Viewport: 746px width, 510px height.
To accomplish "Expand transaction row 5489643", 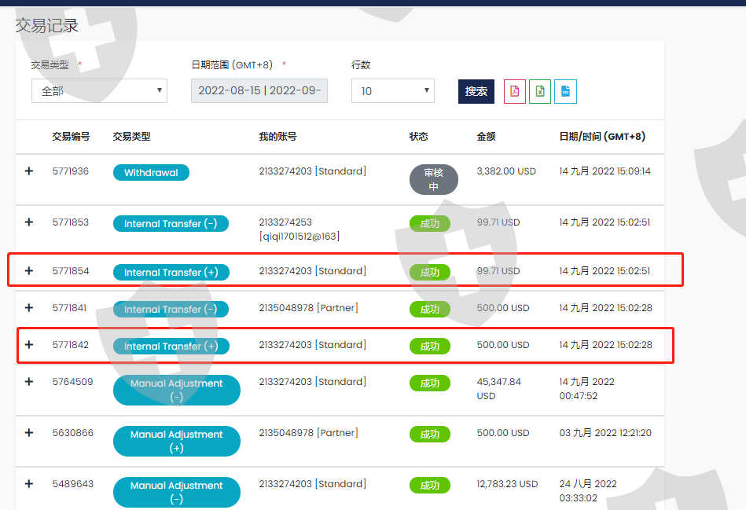I will 29,484.
